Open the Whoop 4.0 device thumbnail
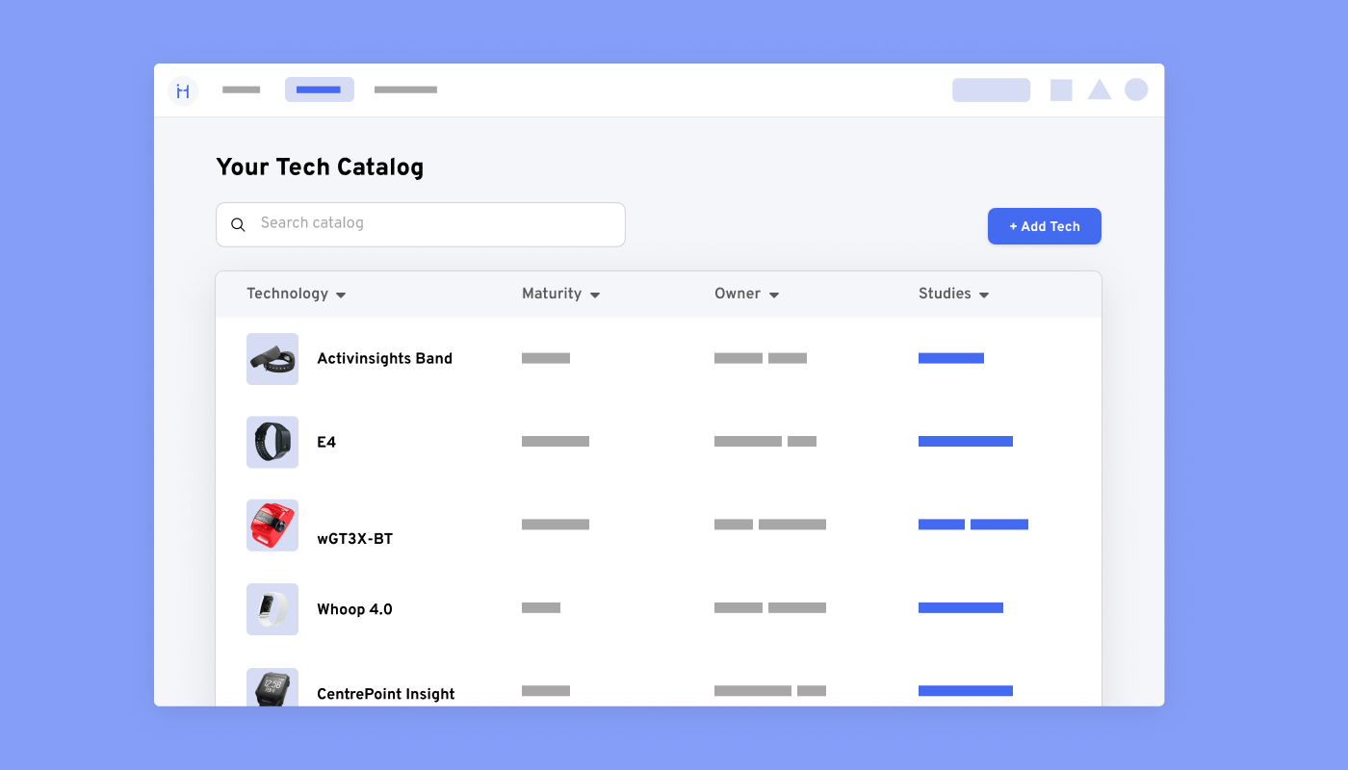The width and height of the screenshot is (1348, 770). [x=272, y=609]
